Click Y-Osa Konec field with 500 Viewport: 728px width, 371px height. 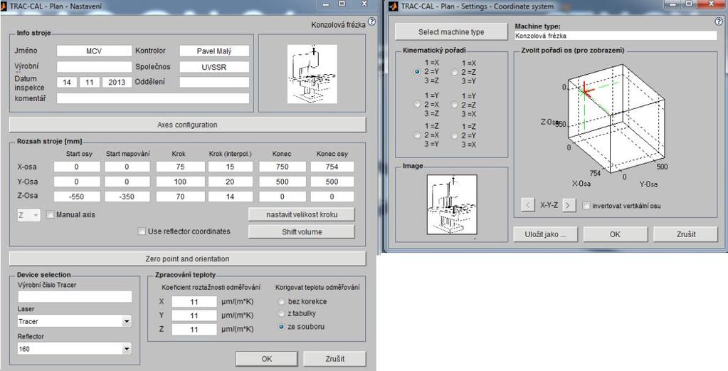click(x=283, y=182)
